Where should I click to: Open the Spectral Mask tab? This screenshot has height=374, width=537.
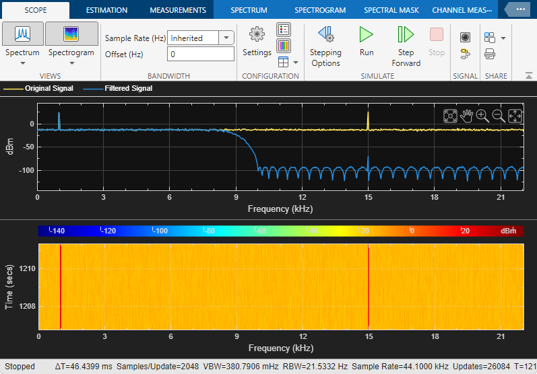point(391,10)
